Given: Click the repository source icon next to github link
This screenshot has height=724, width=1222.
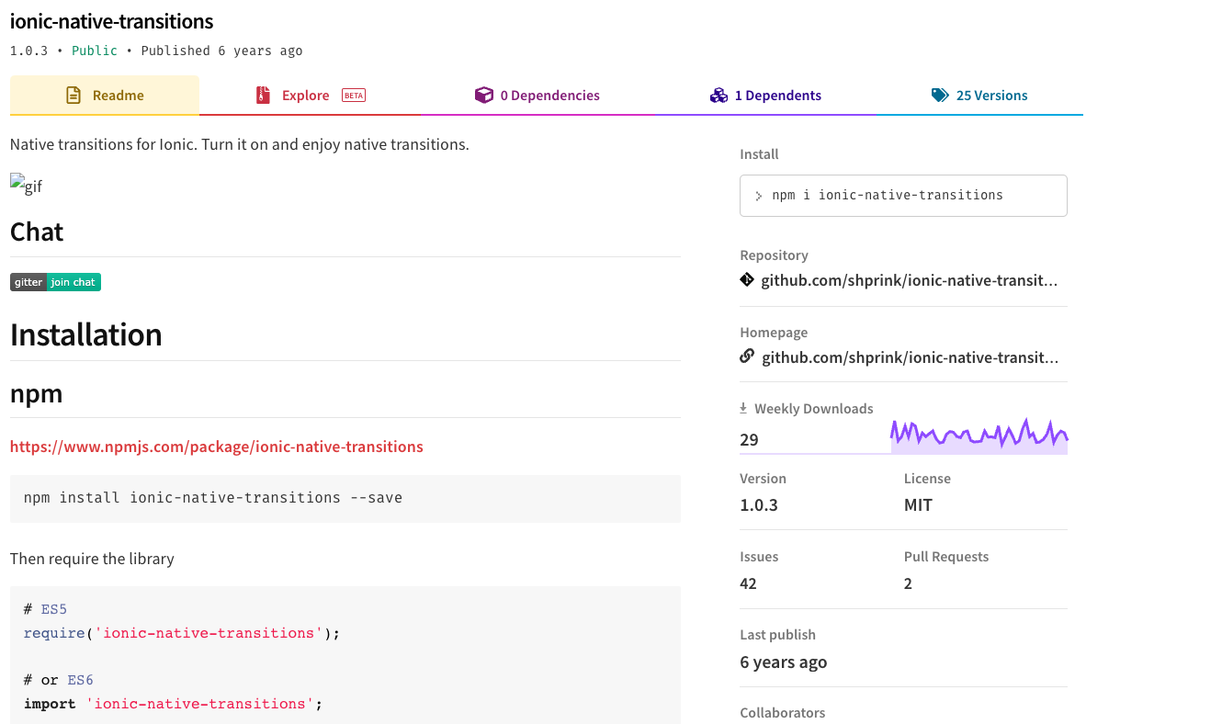Looking at the screenshot, I should (746, 279).
